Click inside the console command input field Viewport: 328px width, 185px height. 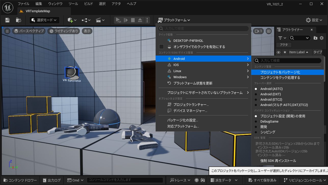tap(125, 180)
